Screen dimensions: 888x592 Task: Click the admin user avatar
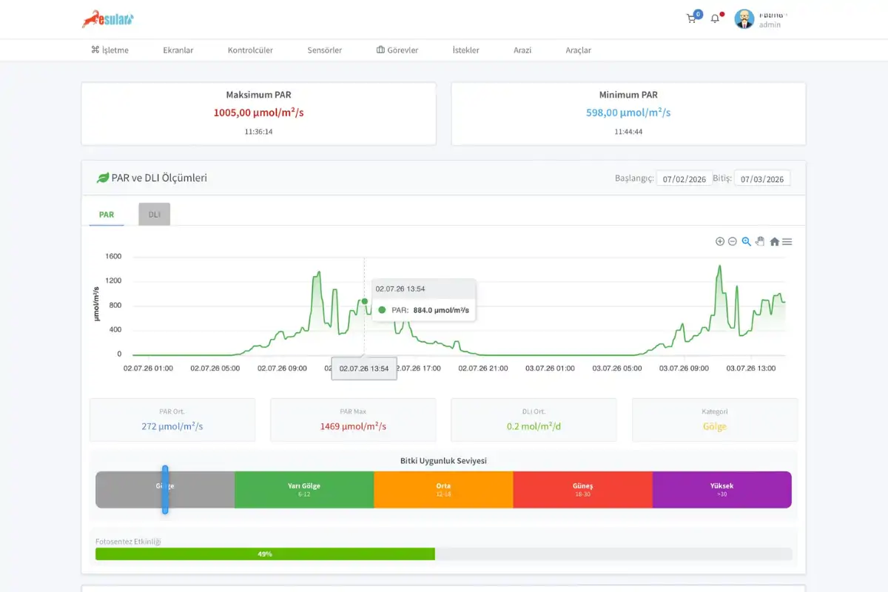(744, 19)
